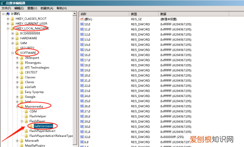Click REG_DWORD type in the 31.0 row
244x147 pixels.
(x=140, y=132)
